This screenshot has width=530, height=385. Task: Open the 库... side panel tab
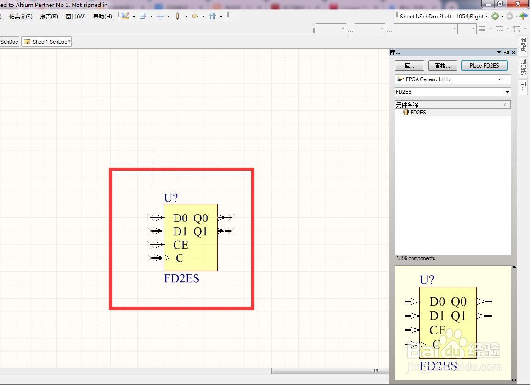click(x=523, y=86)
